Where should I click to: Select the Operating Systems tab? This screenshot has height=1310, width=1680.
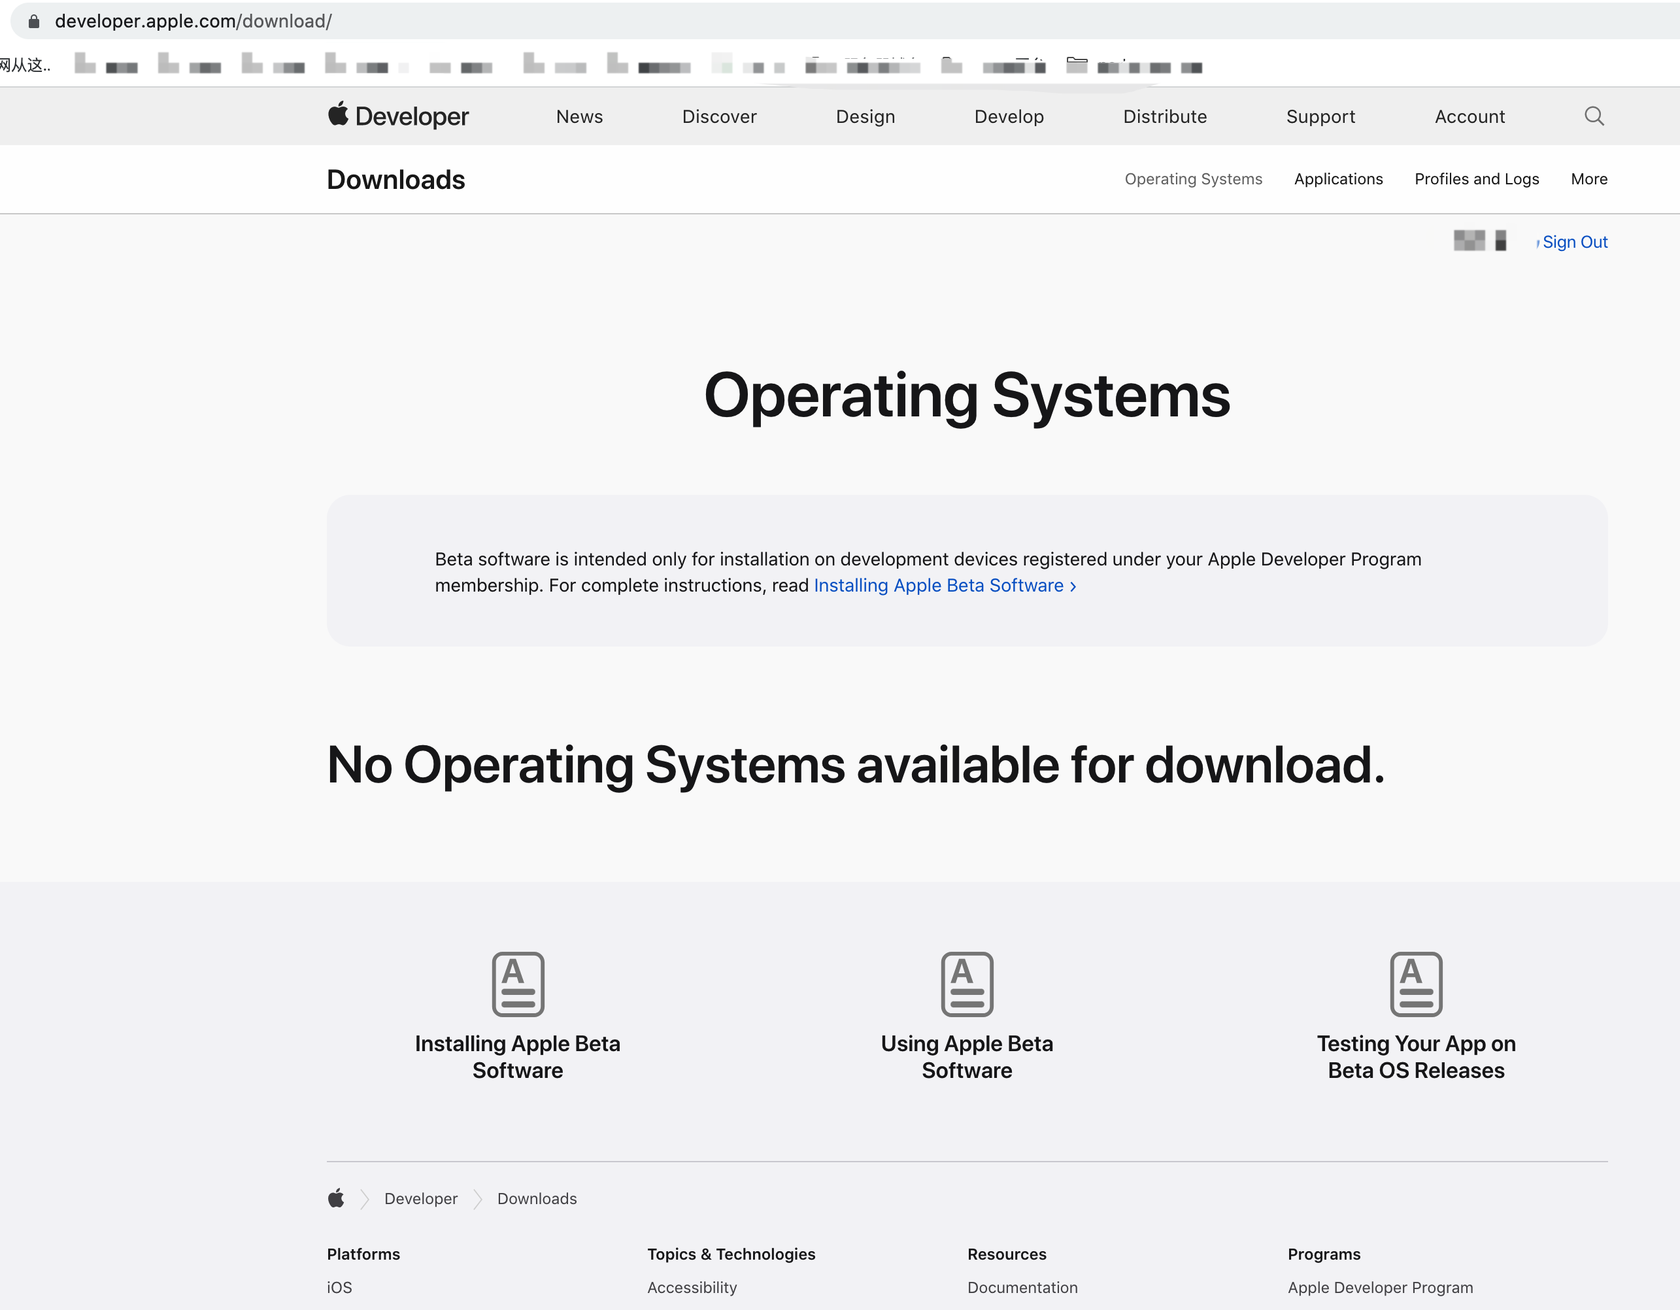1192,179
